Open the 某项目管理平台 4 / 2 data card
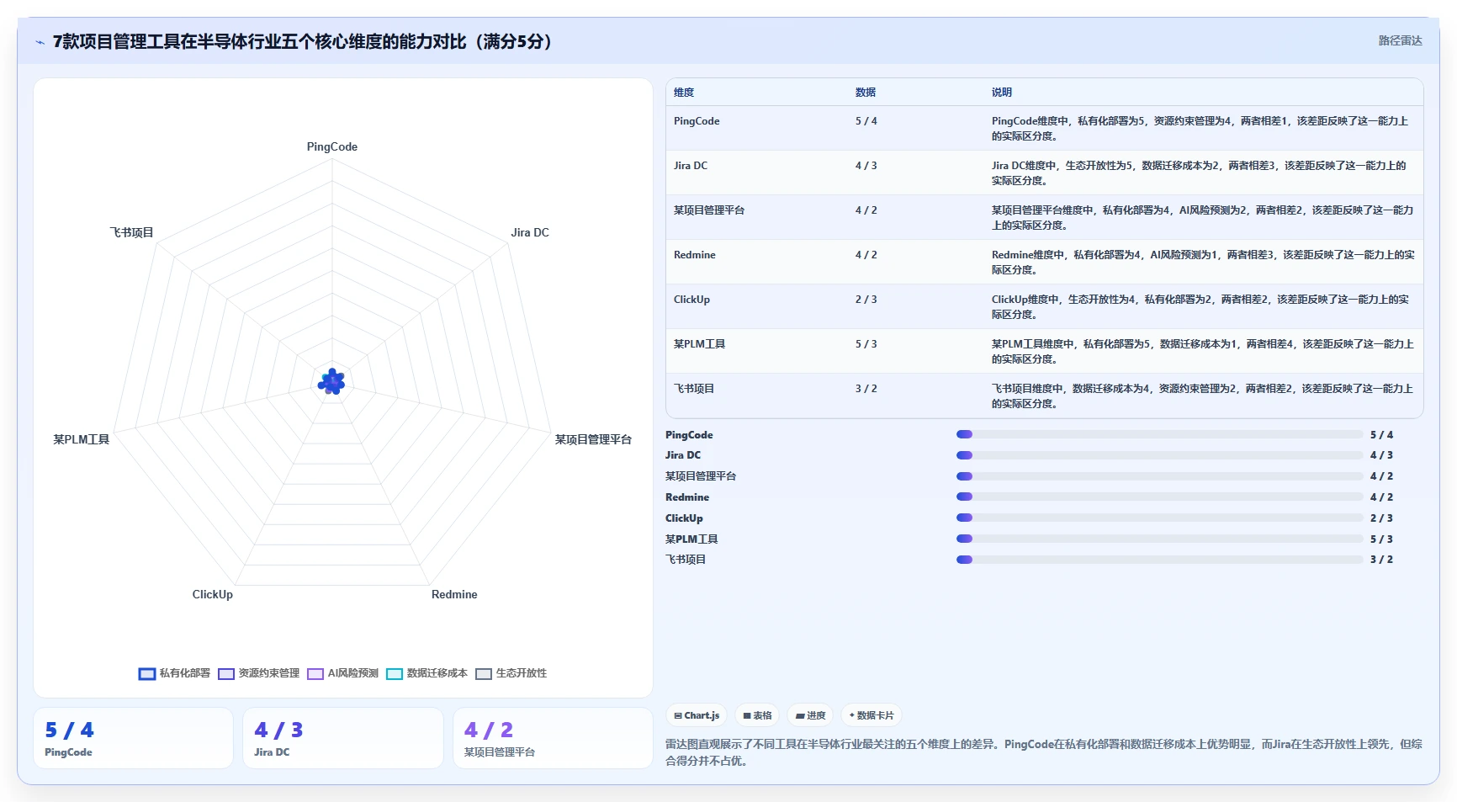 [553, 738]
